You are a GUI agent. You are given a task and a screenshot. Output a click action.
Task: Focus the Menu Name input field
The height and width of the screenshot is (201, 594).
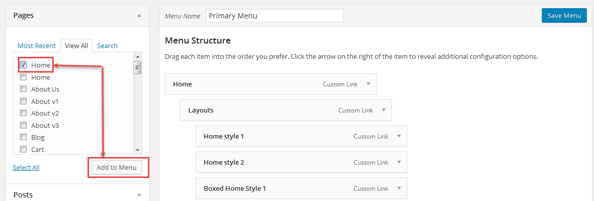tap(275, 16)
